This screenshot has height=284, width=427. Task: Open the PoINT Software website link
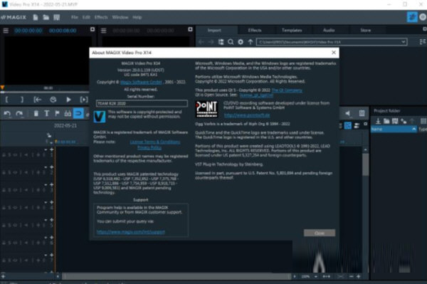pos(247,115)
